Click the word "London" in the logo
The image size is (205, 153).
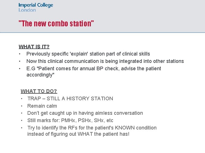(27, 10)
